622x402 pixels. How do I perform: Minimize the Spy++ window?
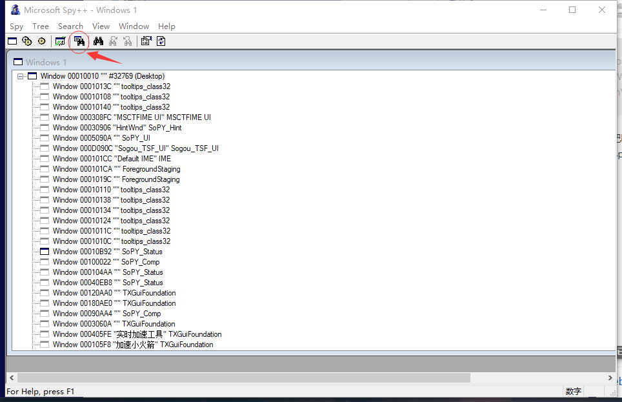[x=543, y=10]
